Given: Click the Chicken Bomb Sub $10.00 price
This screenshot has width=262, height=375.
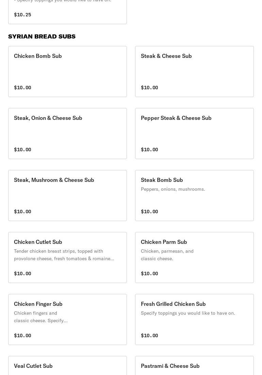Looking at the screenshot, I should click(22, 88).
